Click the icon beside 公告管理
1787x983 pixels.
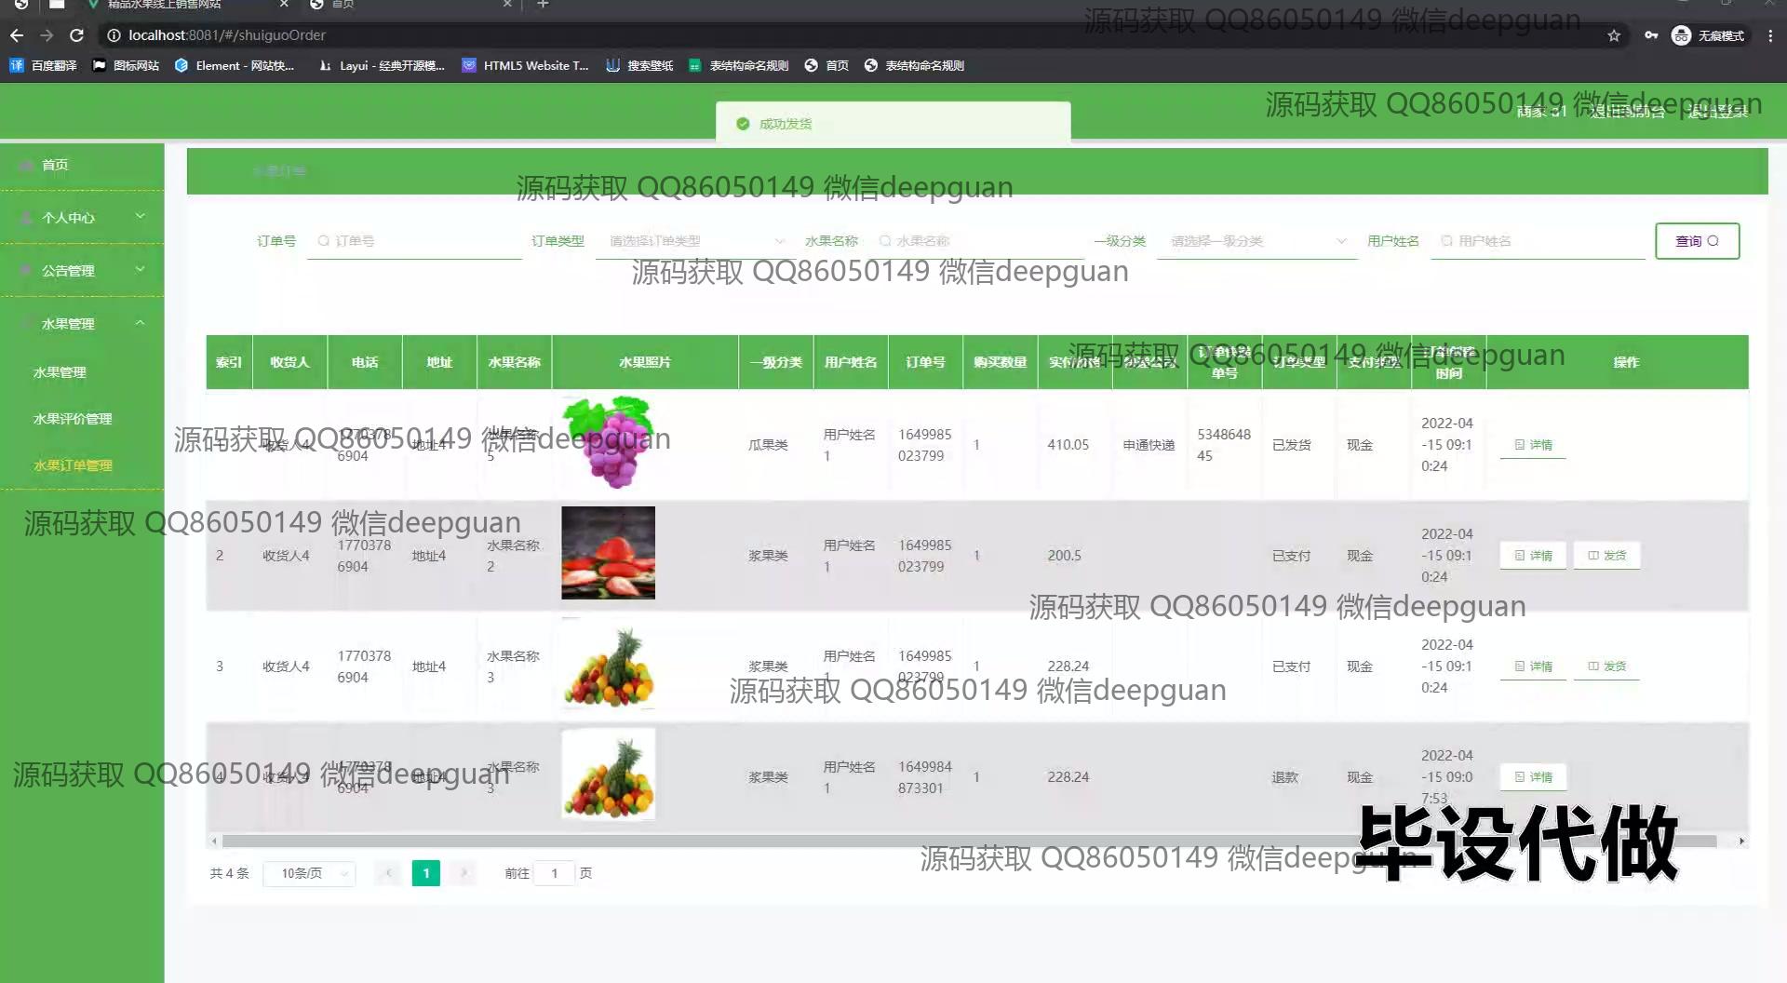click(x=26, y=271)
